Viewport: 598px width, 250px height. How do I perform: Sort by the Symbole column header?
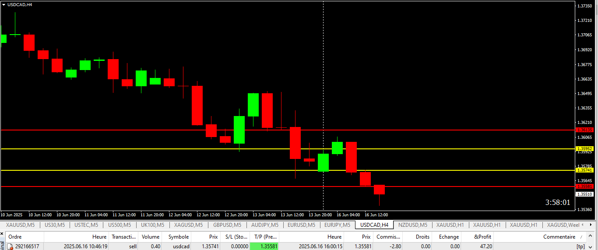point(176,237)
